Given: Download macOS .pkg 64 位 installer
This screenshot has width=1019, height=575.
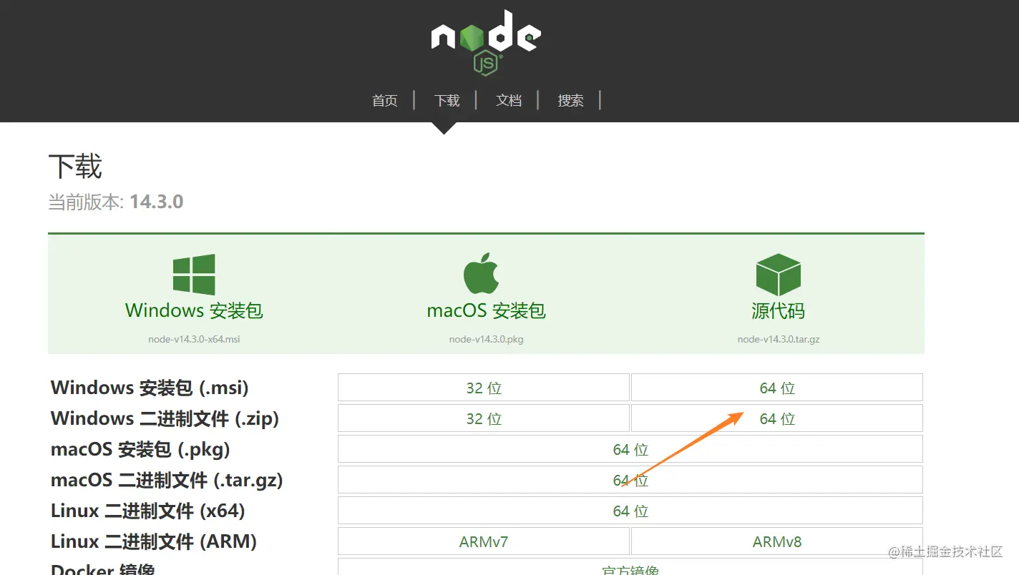Looking at the screenshot, I should click(630, 449).
